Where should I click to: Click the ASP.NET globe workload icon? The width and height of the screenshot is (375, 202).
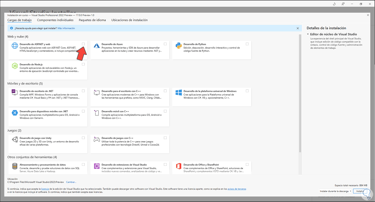coord(15,46)
